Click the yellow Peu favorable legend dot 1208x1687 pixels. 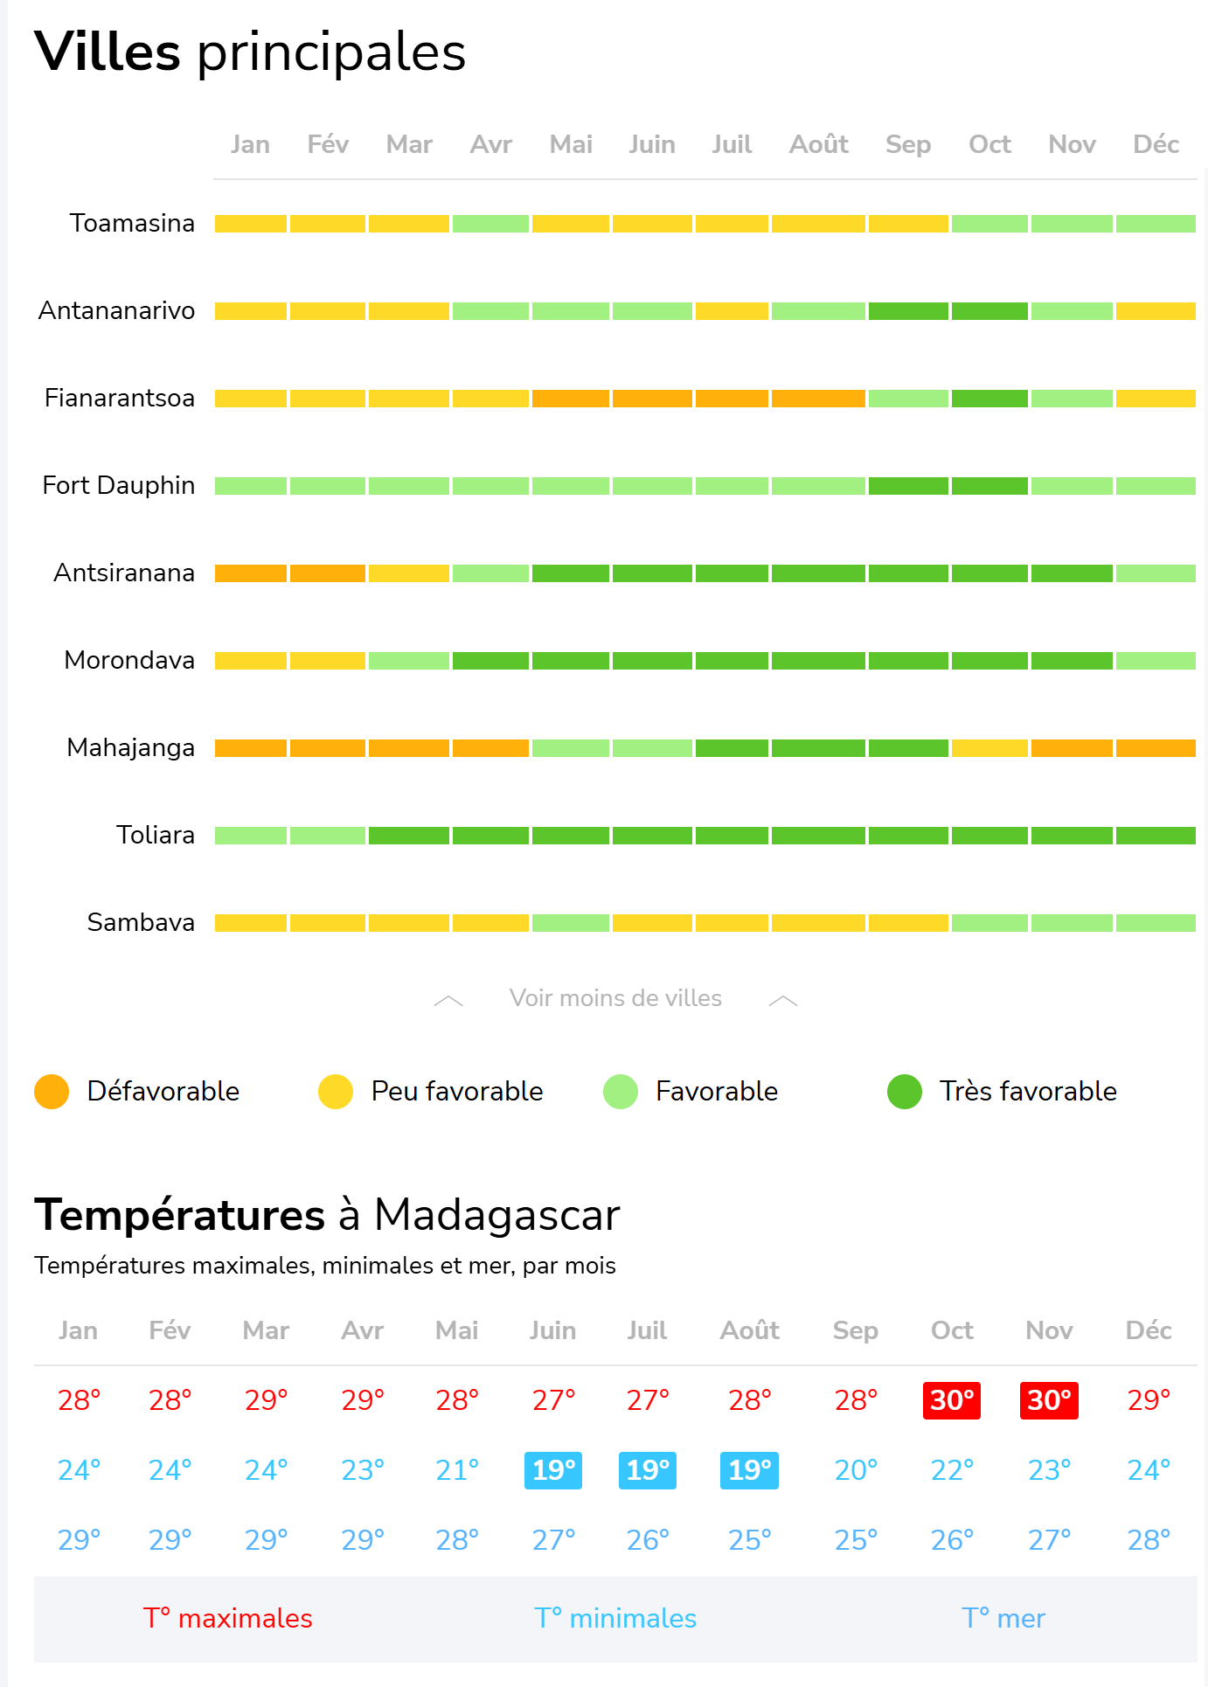coord(336,1092)
